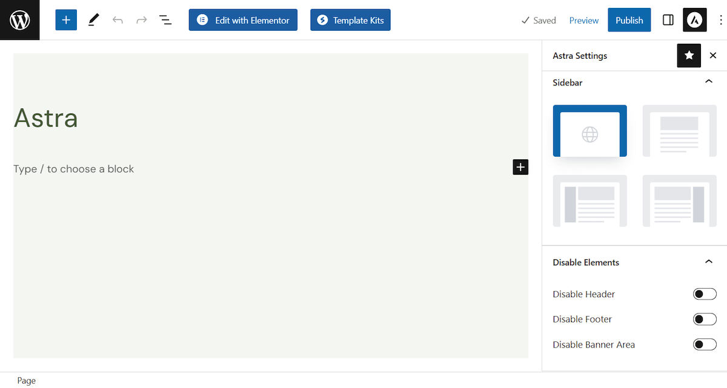The width and height of the screenshot is (727, 388).
Task: Click the Edit with Elementor button
Action: [x=242, y=19]
